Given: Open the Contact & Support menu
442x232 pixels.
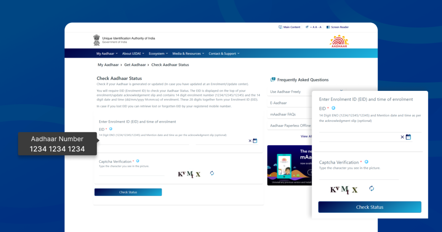Looking at the screenshot, I should pos(224,54).
